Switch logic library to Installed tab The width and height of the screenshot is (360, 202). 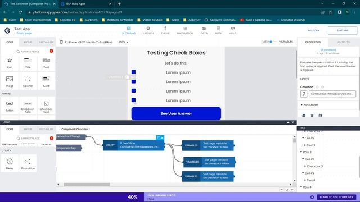coord(46,129)
